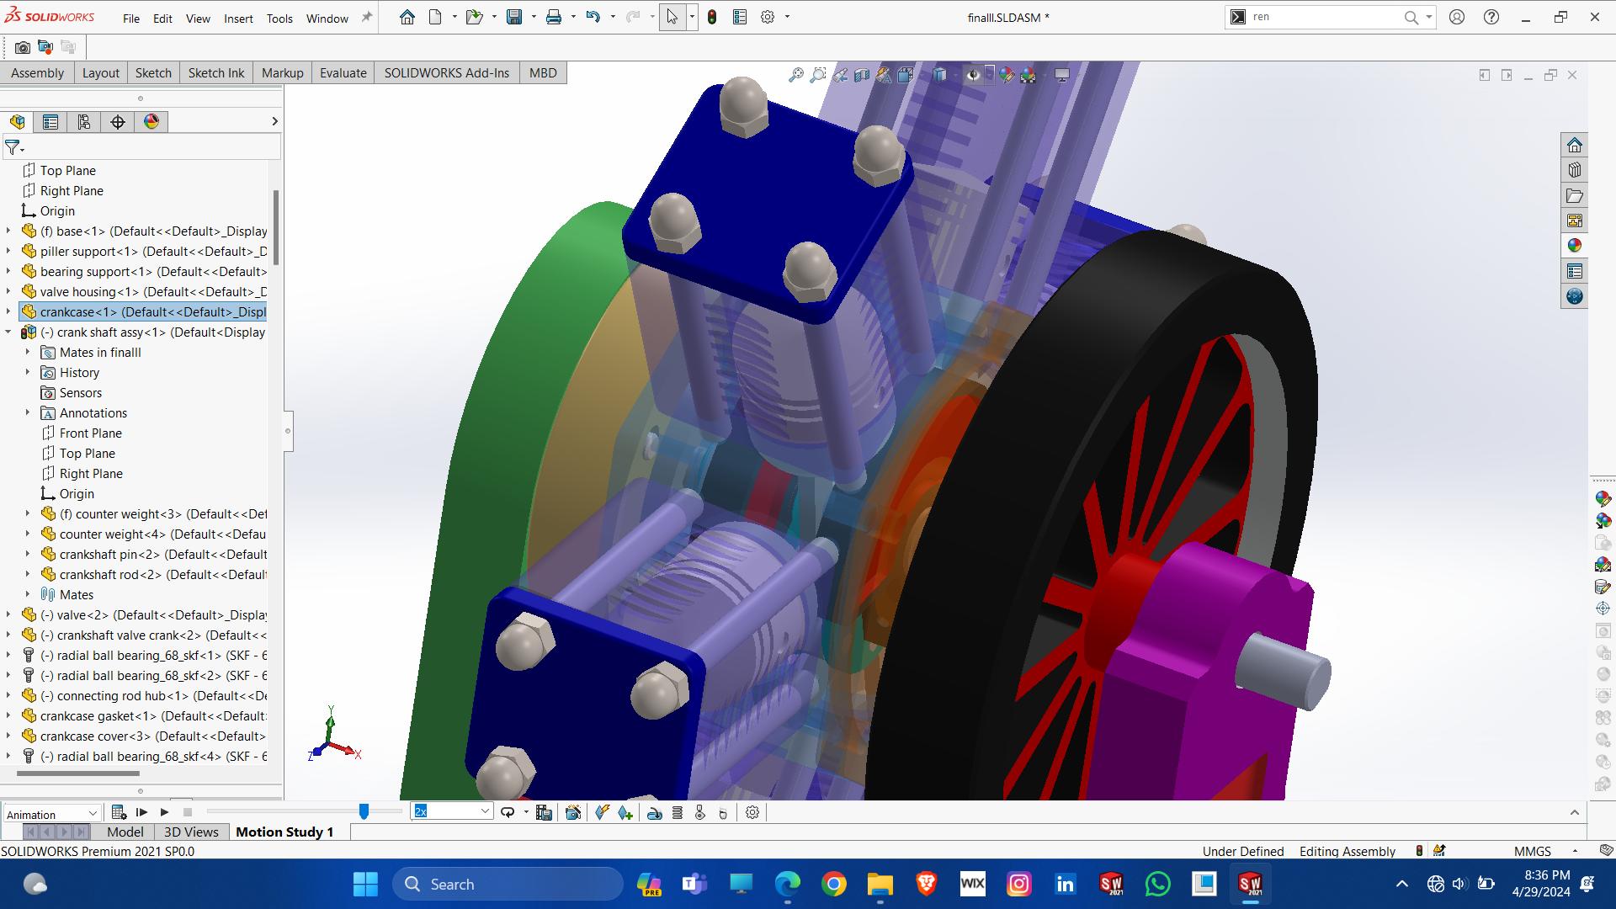Image resolution: width=1616 pixels, height=909 pixels.
Task: Open View Orientation cube icon
Action: [x=906, y=75]
